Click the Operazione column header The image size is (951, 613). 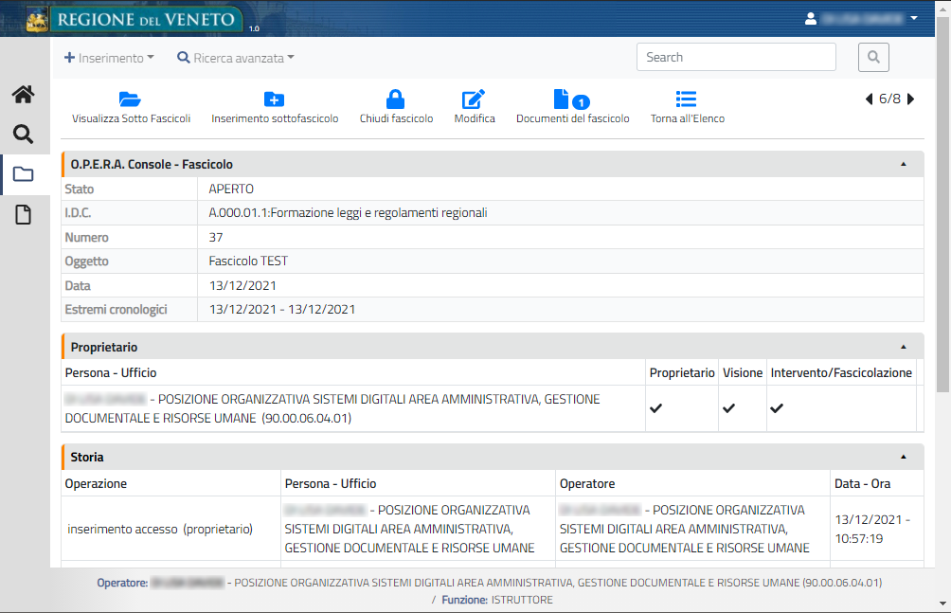(96, 484)
